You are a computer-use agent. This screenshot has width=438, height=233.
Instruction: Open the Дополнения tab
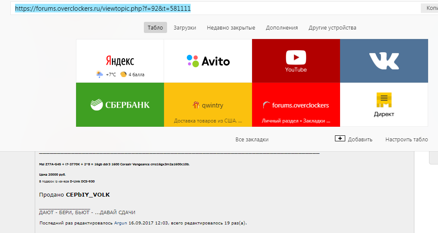coord(282,27)
